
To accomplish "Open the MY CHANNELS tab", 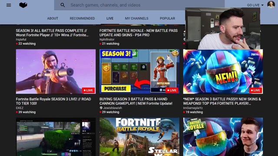I will (136, 18).
